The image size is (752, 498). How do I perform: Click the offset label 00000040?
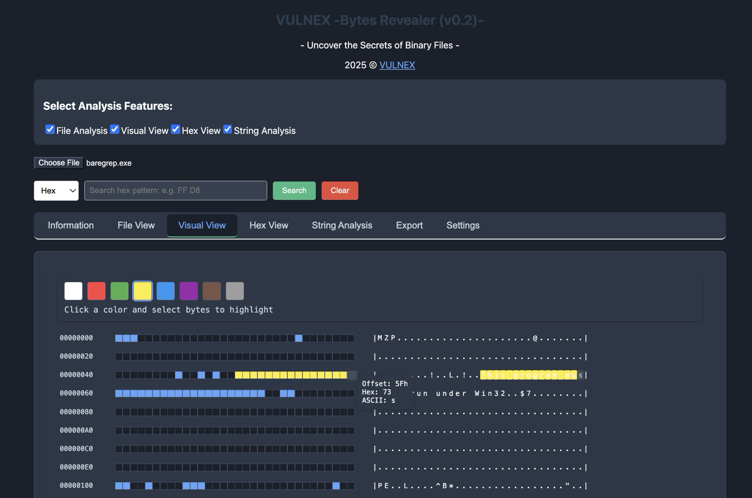point(76,375)
